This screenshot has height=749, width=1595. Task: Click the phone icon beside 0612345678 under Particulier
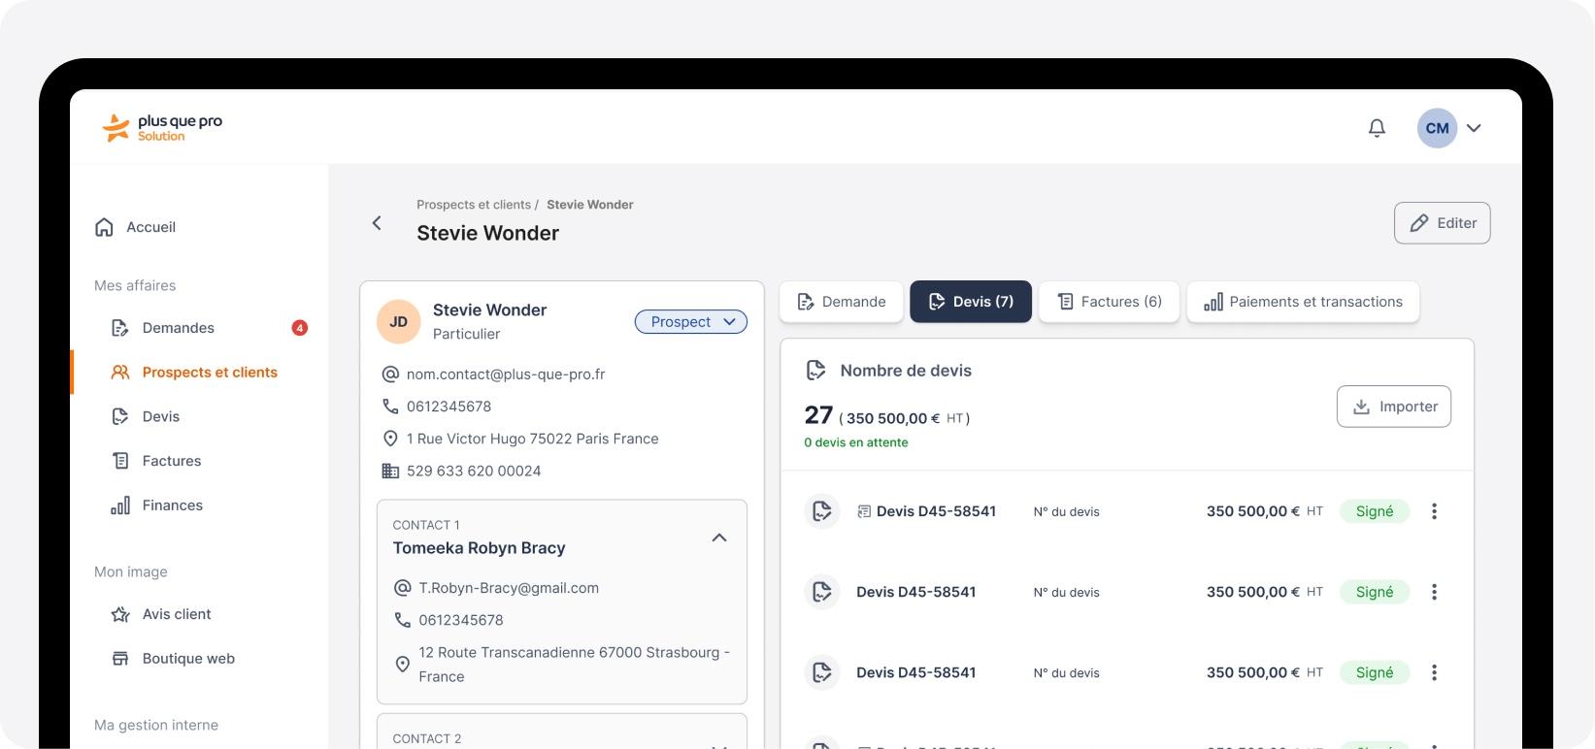click(x=390, y=407)
